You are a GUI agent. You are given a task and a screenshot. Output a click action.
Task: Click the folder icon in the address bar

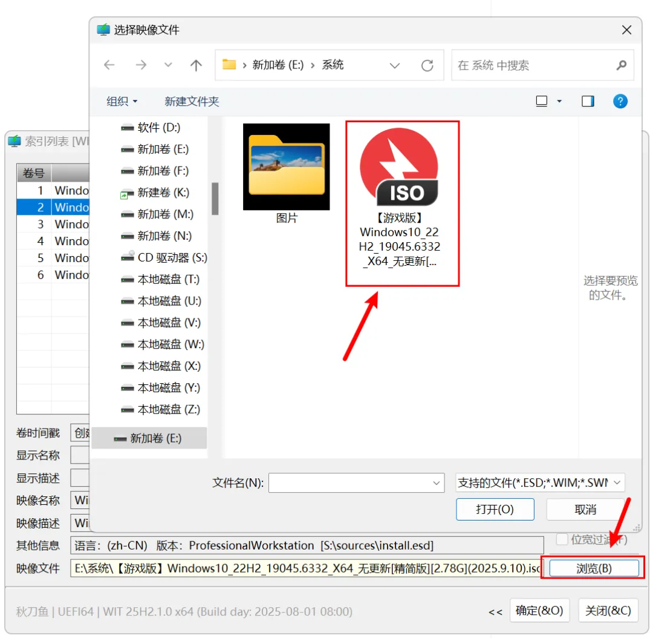tap(229, 65)
